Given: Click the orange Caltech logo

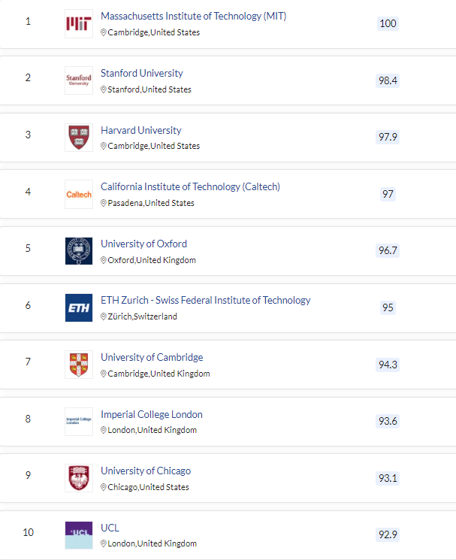Looking at the screenshot, I should tap(79, 194).
